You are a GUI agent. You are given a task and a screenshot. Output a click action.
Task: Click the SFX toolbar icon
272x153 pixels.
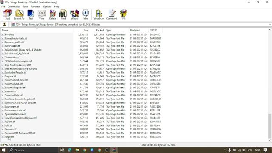[123, 14]
